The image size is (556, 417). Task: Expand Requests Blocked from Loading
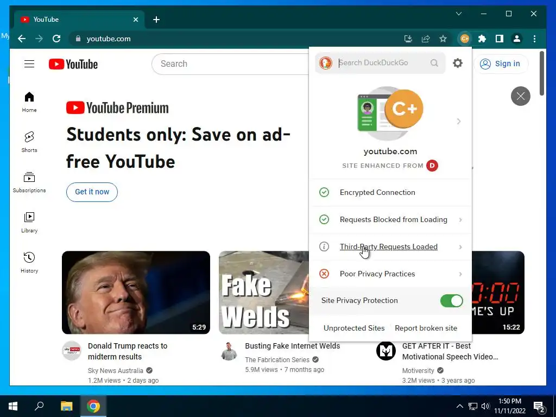(x=390, y=219)
